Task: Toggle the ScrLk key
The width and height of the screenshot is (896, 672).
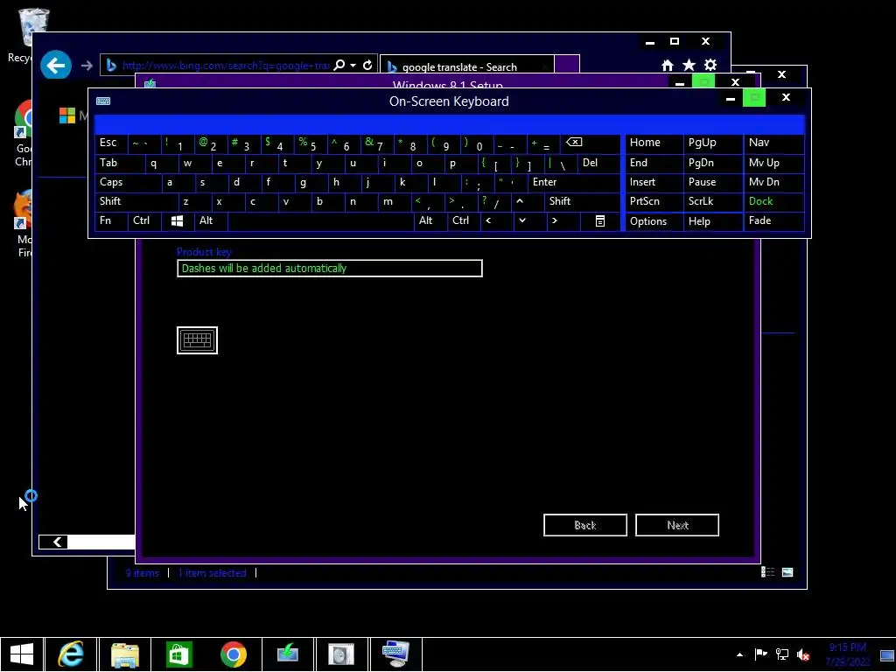Action: point(712,201)
